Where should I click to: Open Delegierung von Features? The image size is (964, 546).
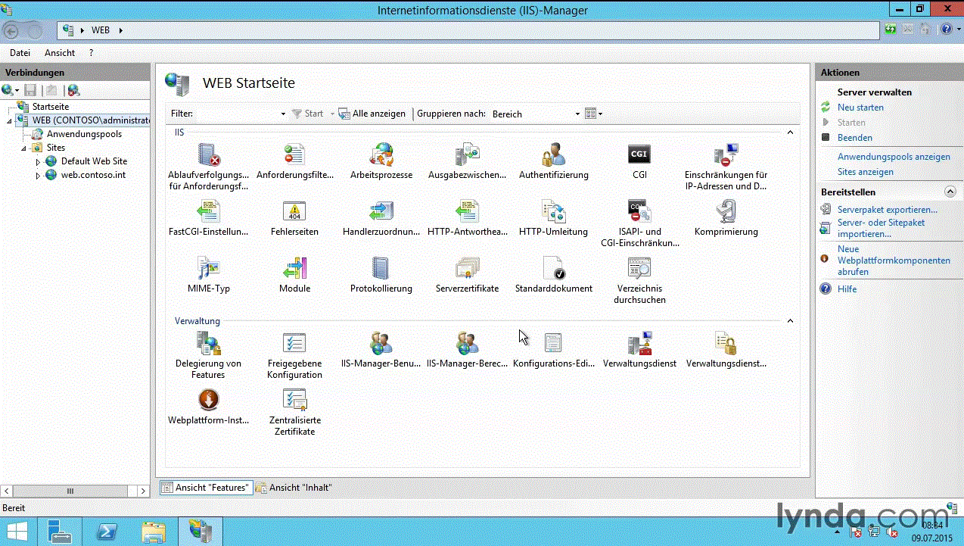click(208, 343)
